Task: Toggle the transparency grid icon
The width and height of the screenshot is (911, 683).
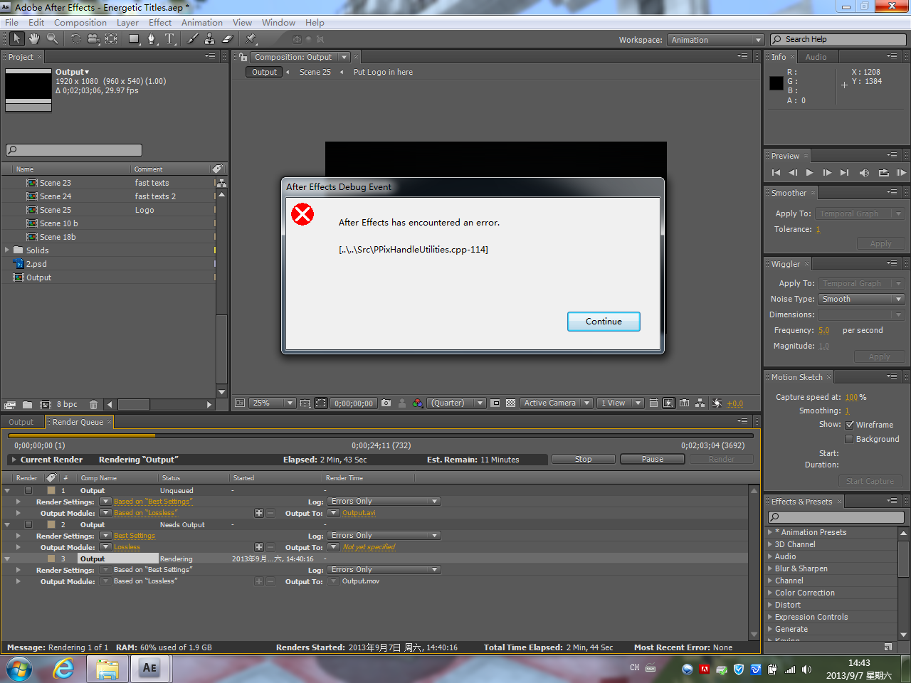Action: pos(510,403)
